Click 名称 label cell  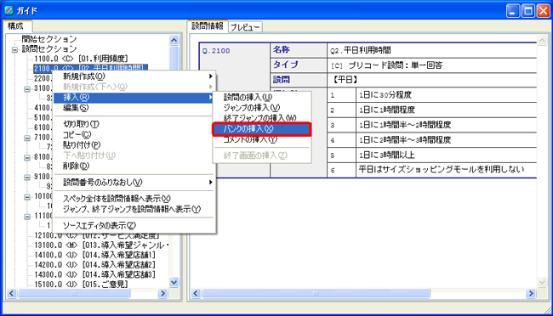click(299, 50)
